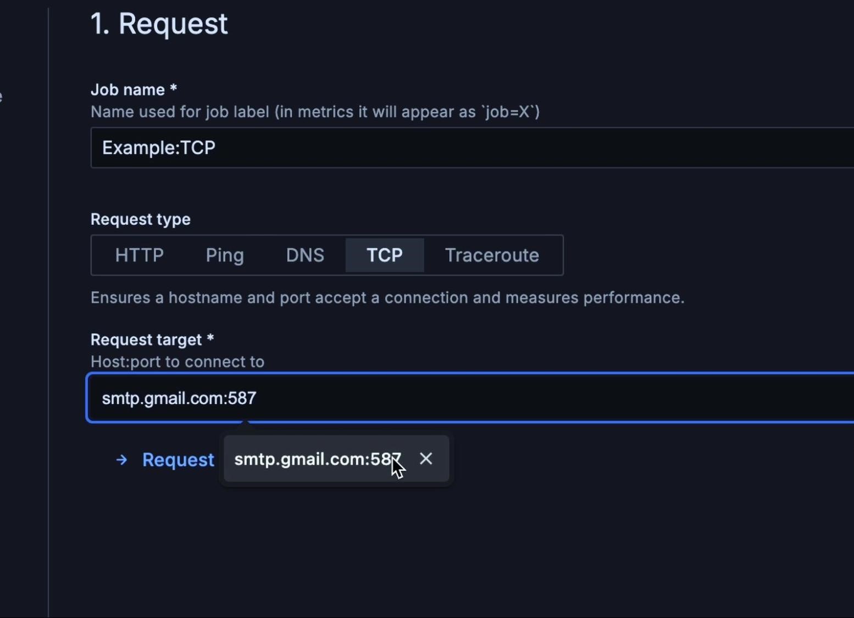Open the blue Request link
Screen dimensions: 854x618
click(178, 460)
